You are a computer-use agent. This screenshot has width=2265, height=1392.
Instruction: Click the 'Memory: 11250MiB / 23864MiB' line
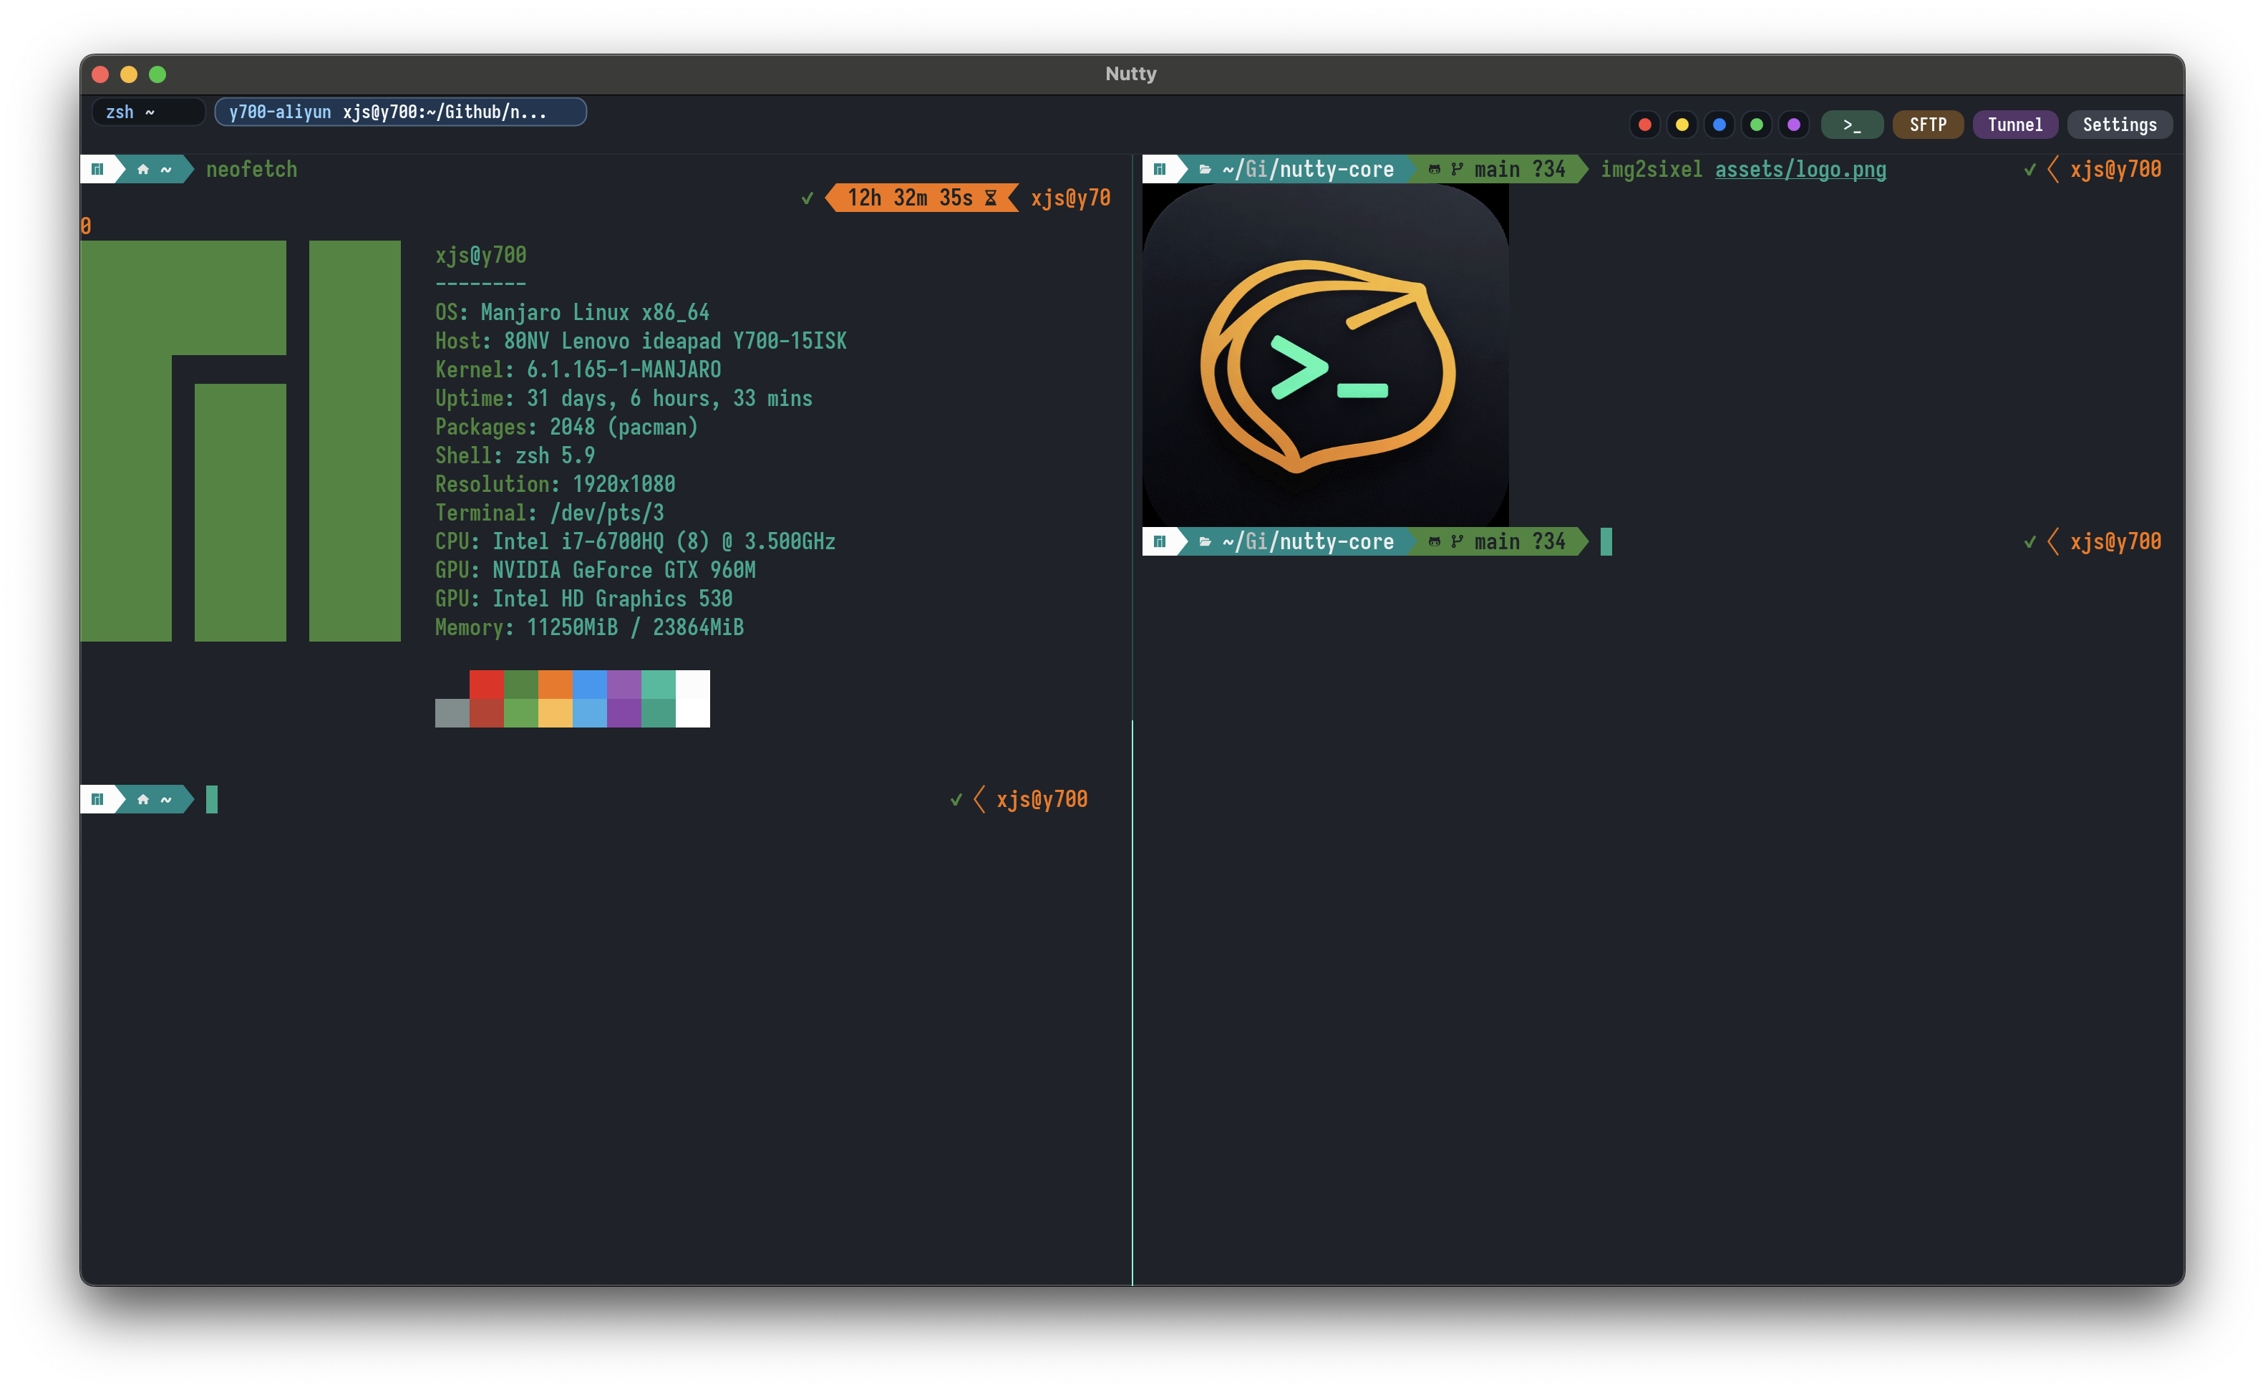point(589,627)
